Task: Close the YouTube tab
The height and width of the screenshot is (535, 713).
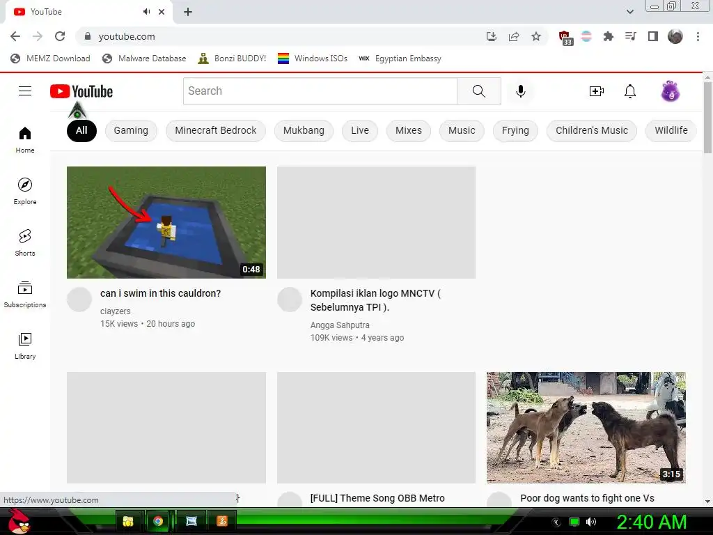Action: click(x=162, y=12)
